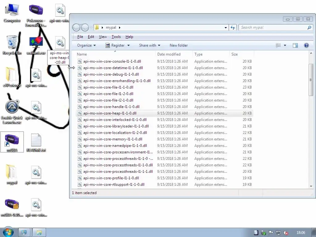Screen dimensions: 316x237
Task: Click the first pinned taskbar program
Action: pos(24,233)
